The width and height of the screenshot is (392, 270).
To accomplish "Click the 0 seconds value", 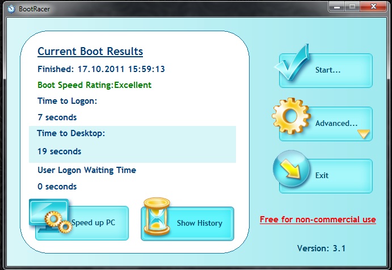I will coord(57,187).
